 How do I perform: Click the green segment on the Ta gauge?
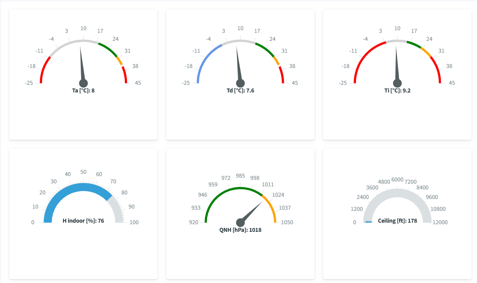(x=109, y=49)
